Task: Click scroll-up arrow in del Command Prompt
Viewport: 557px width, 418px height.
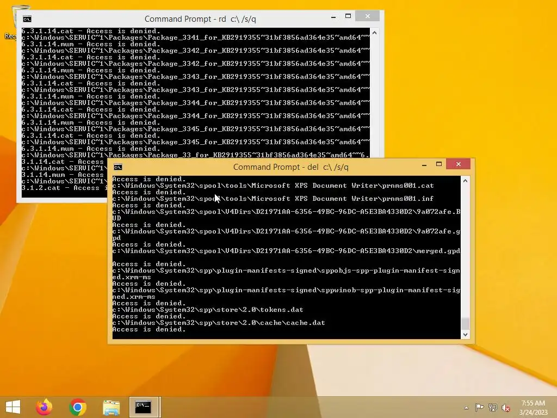Action: 466,181
